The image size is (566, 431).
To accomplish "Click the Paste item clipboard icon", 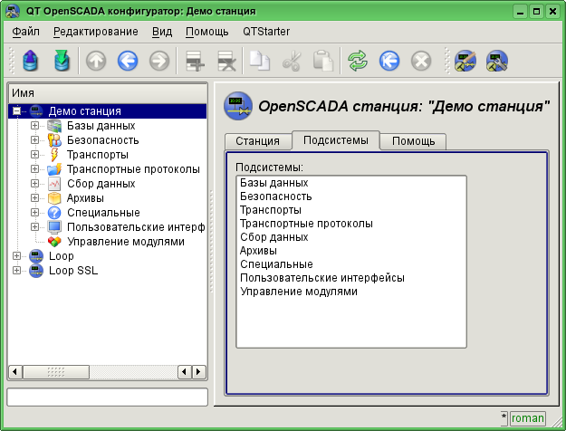I will click(x=323, y=61).
